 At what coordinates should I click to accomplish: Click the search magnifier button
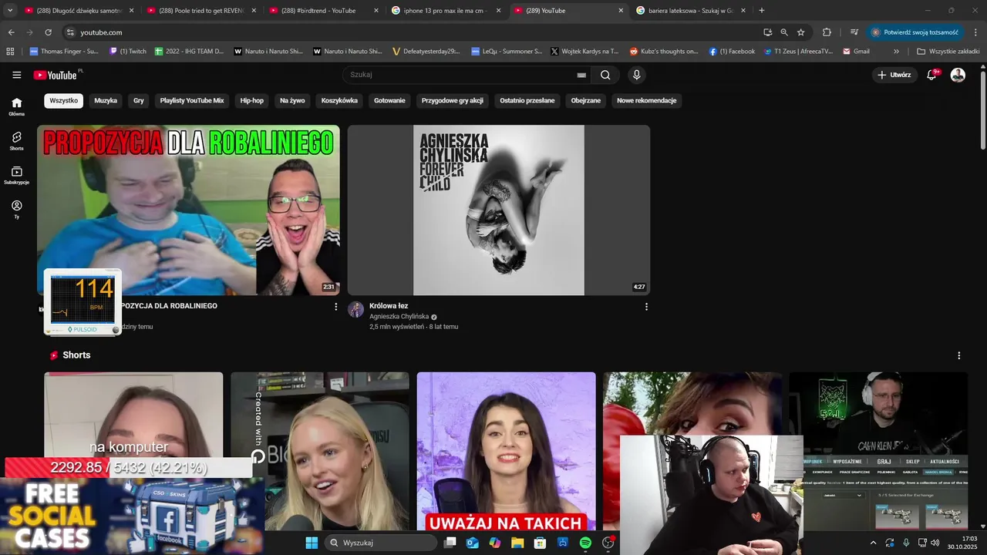[605, 75]
